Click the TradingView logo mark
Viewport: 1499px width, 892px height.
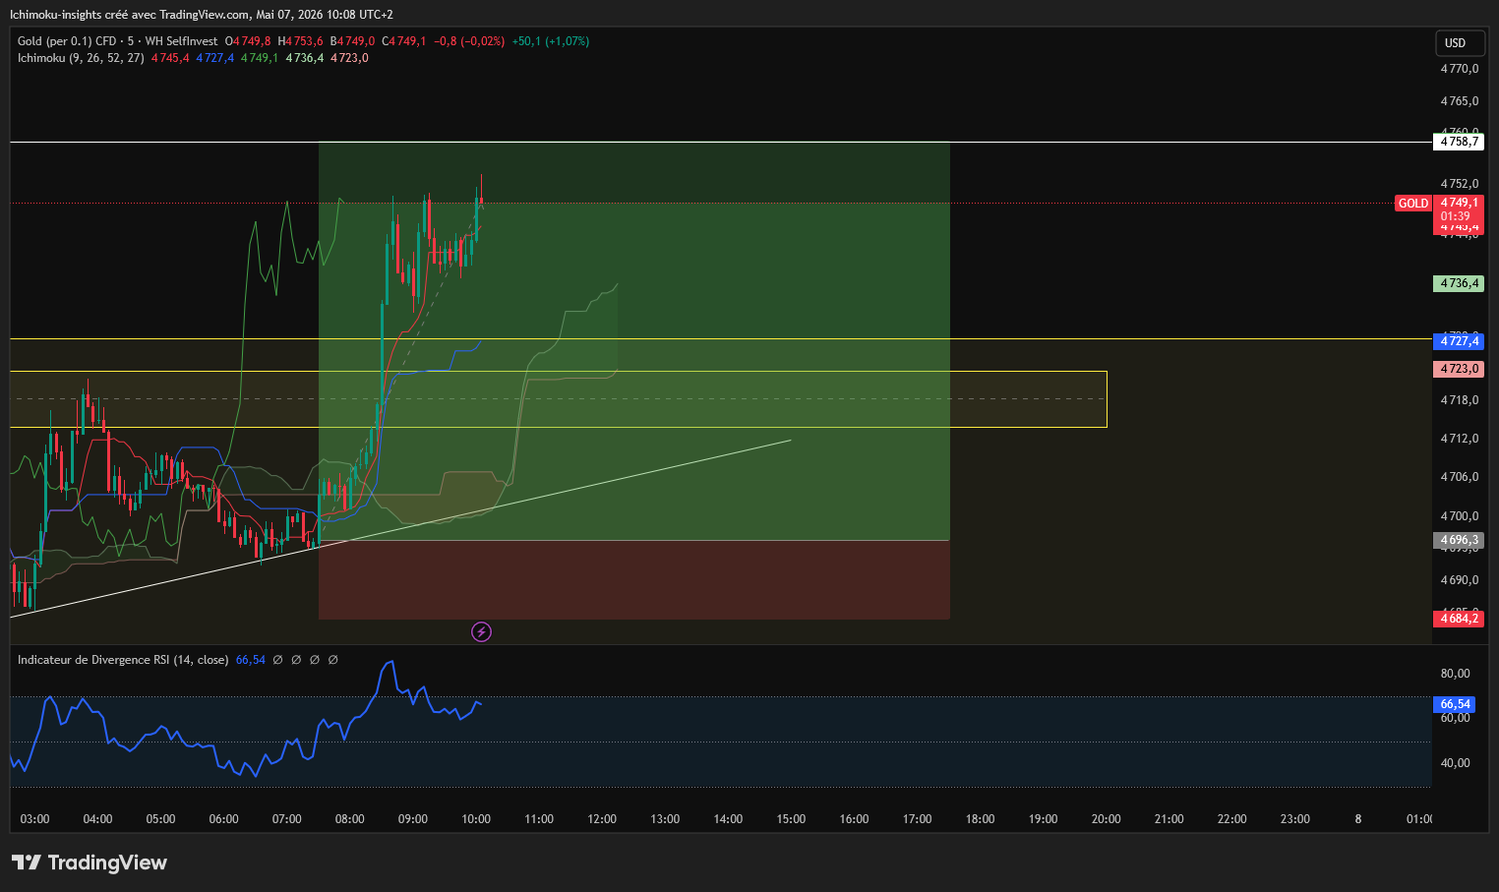click(27, 862)
